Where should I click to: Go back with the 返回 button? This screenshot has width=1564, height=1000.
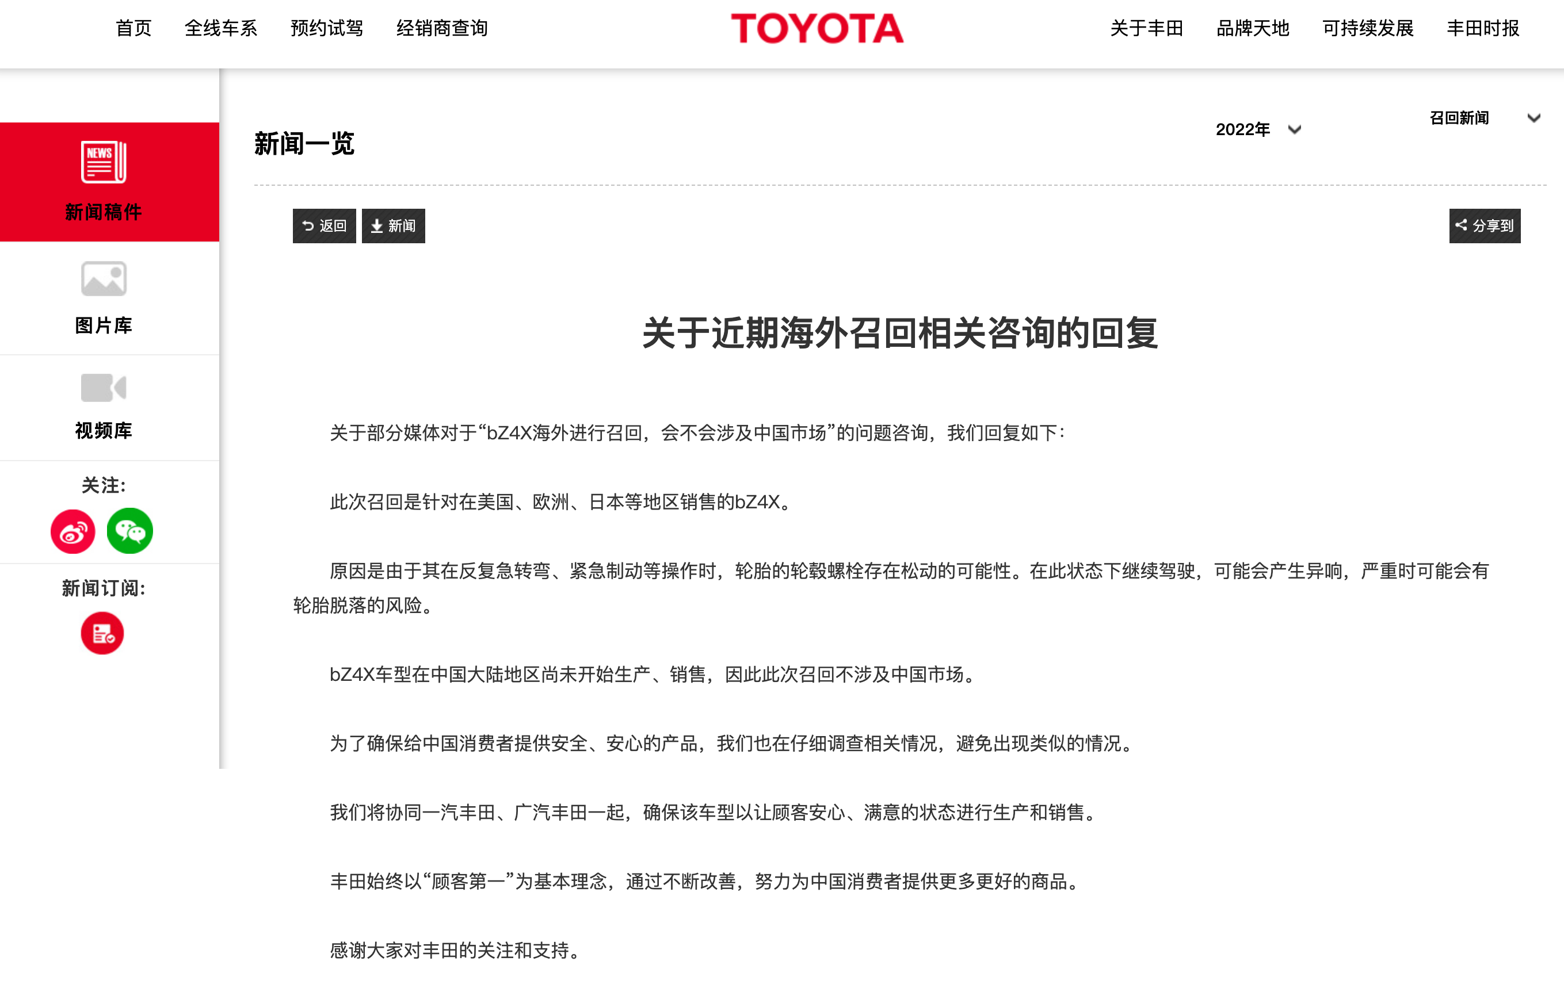tap(324, 226)
